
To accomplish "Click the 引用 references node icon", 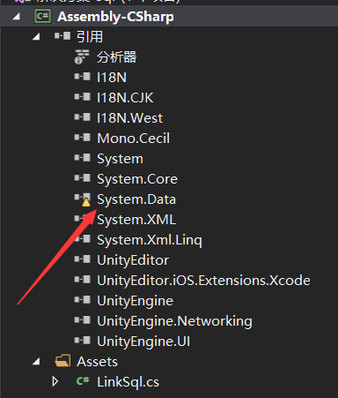I will click(x=62, y=36).
